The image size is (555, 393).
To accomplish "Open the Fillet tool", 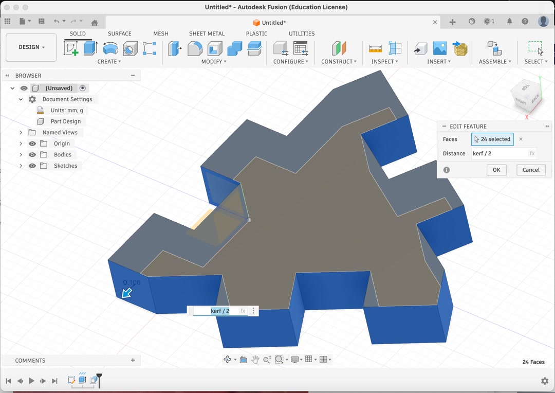I will (195, 48).
